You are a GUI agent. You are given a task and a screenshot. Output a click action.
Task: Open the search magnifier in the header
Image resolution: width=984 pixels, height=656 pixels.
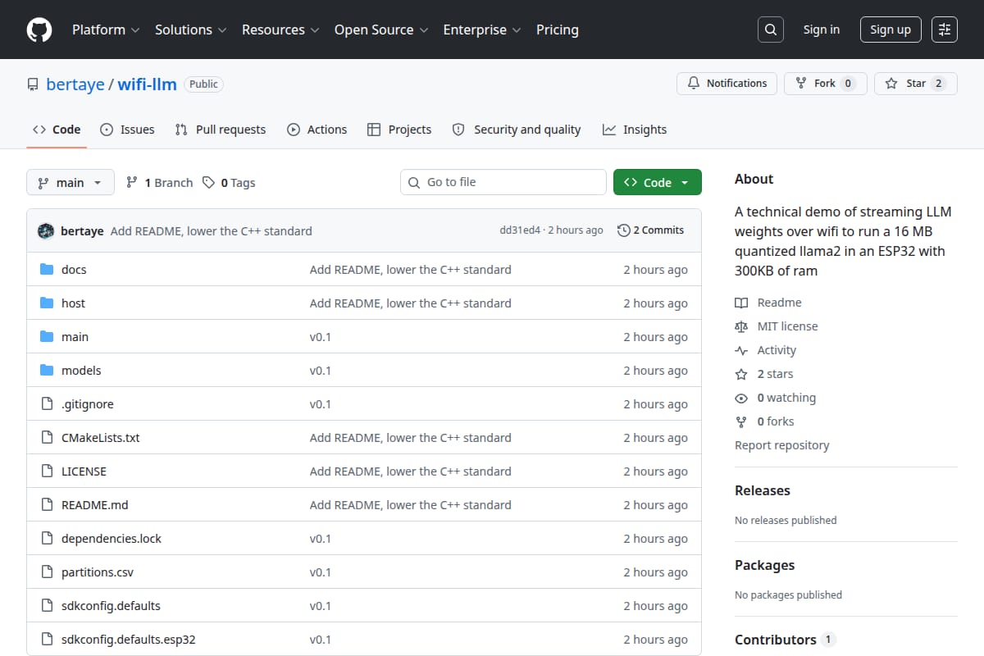(771, 30)
